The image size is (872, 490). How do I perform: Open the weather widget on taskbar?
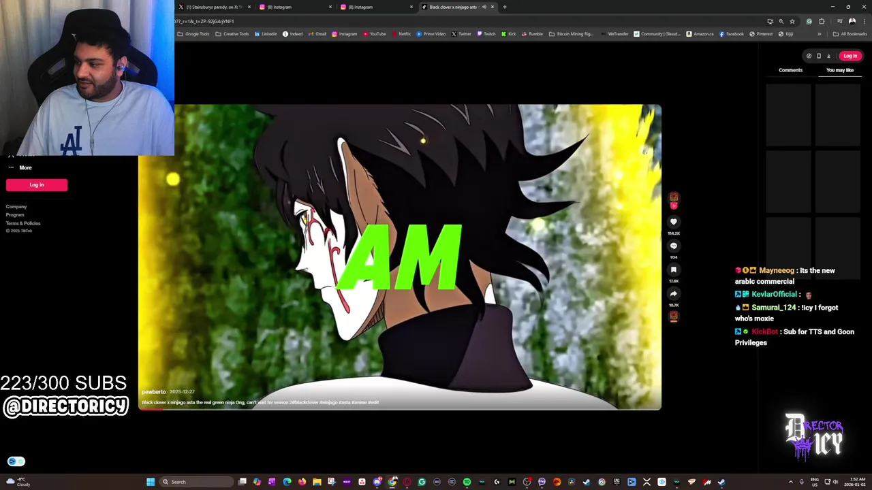[x=18, y=482]
